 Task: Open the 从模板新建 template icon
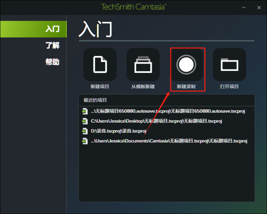[143, 64]
